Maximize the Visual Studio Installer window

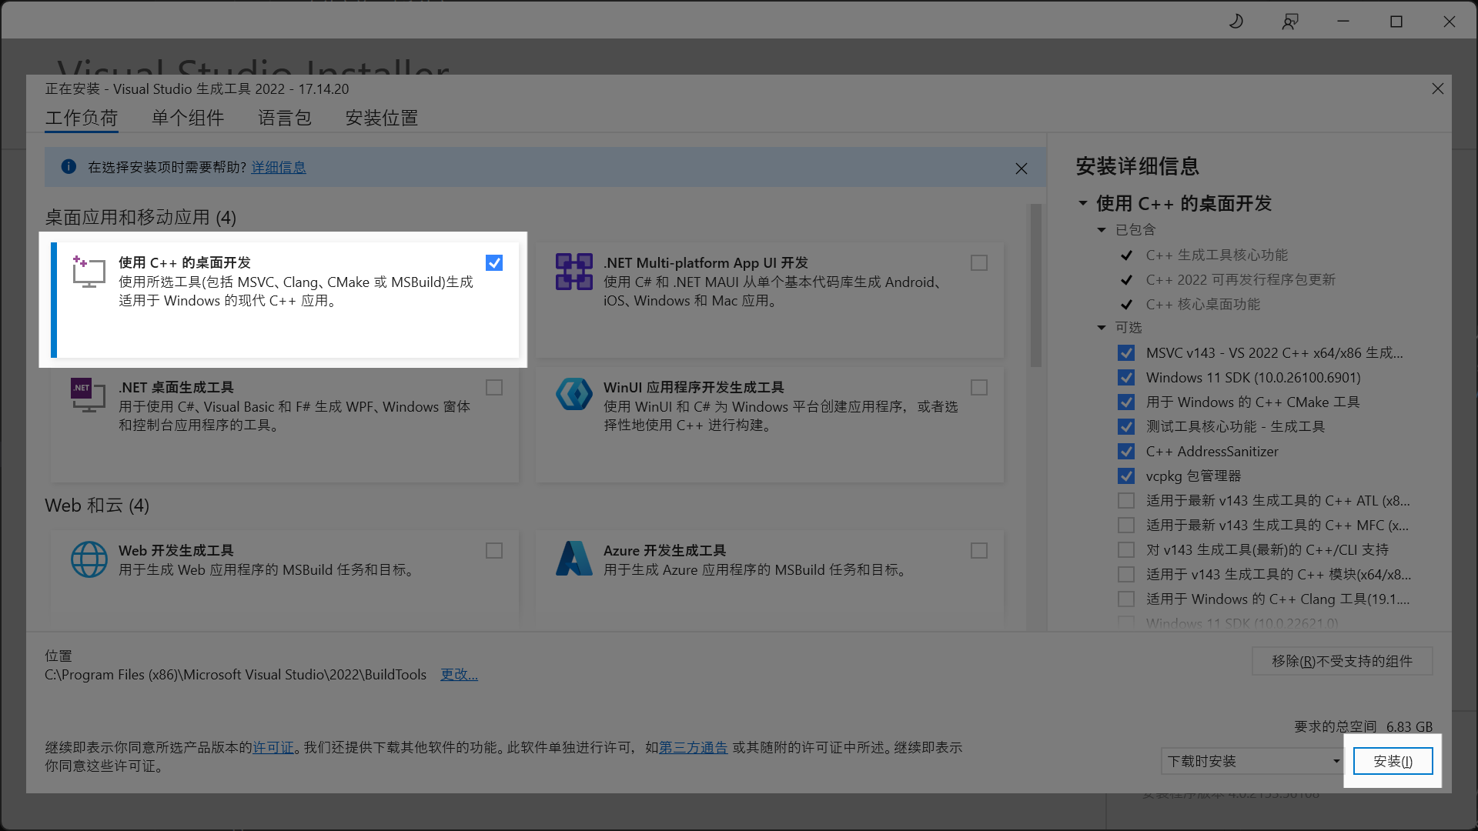pyautogui.click(x=1396, y=22)
